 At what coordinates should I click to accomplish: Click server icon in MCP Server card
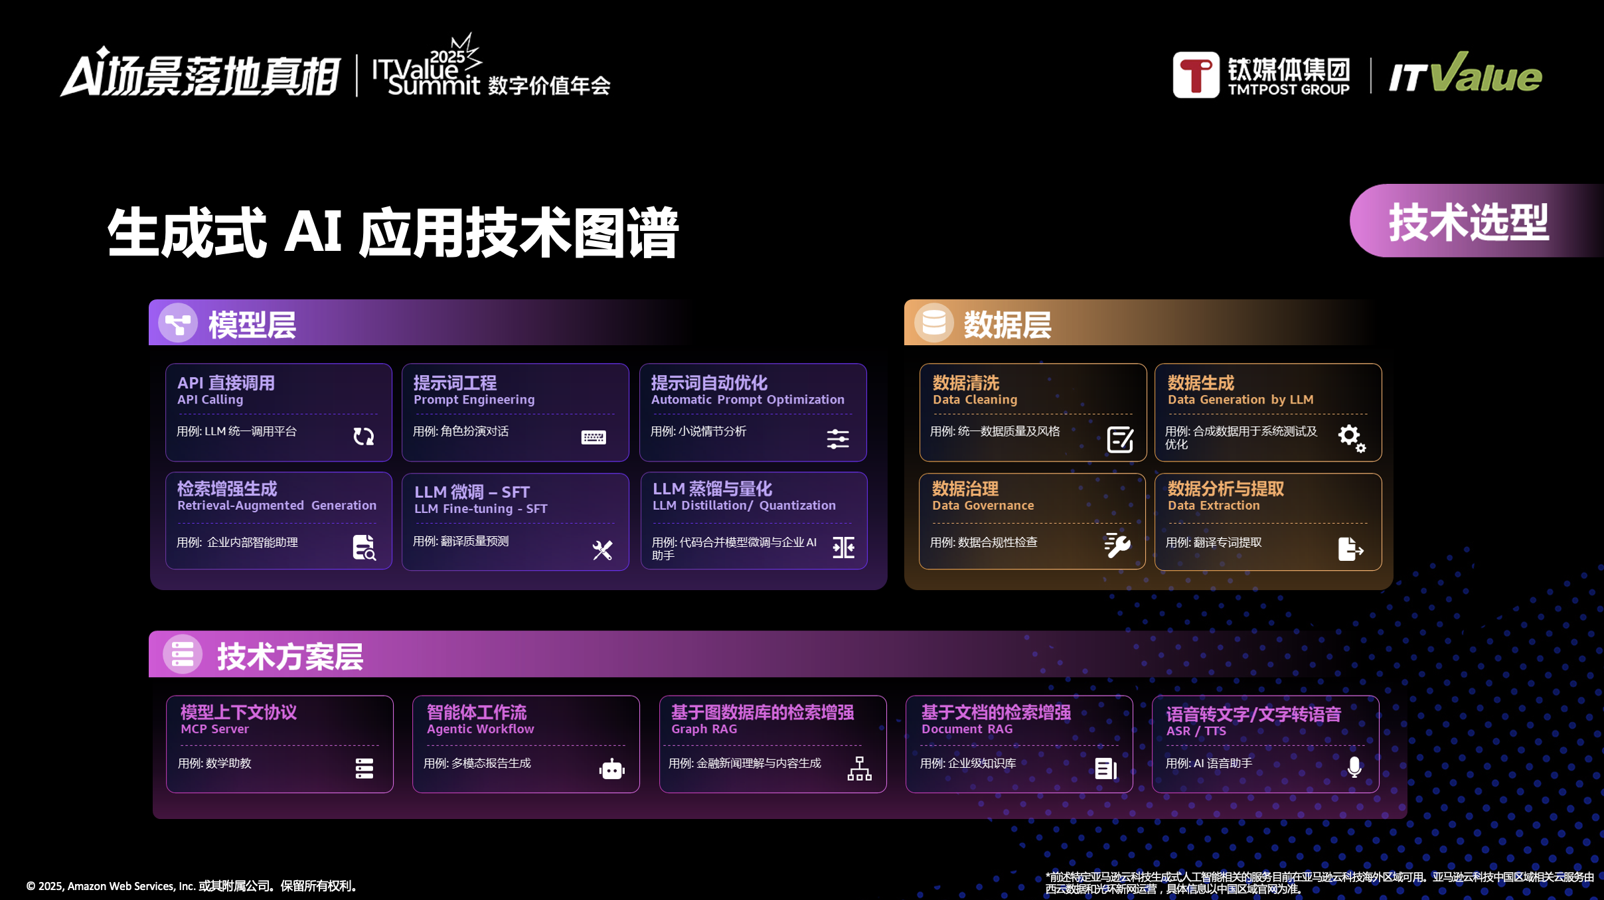pyautogui.click(x=364, y=769)
